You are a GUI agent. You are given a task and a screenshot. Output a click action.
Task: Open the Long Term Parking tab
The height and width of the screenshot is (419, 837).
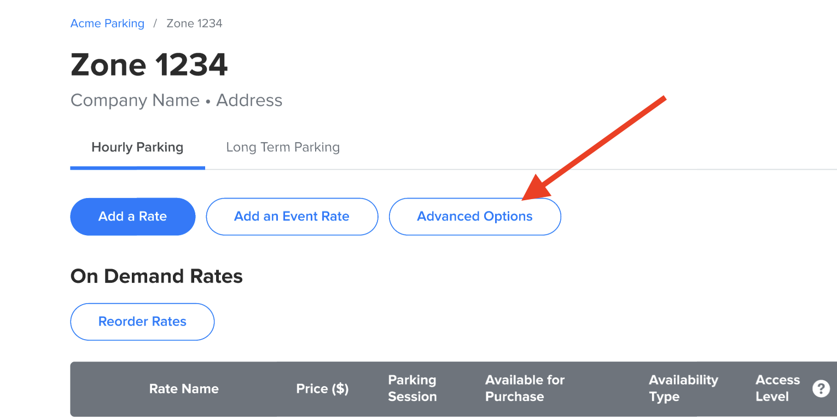pyautogui.click(x=283, y=148)
